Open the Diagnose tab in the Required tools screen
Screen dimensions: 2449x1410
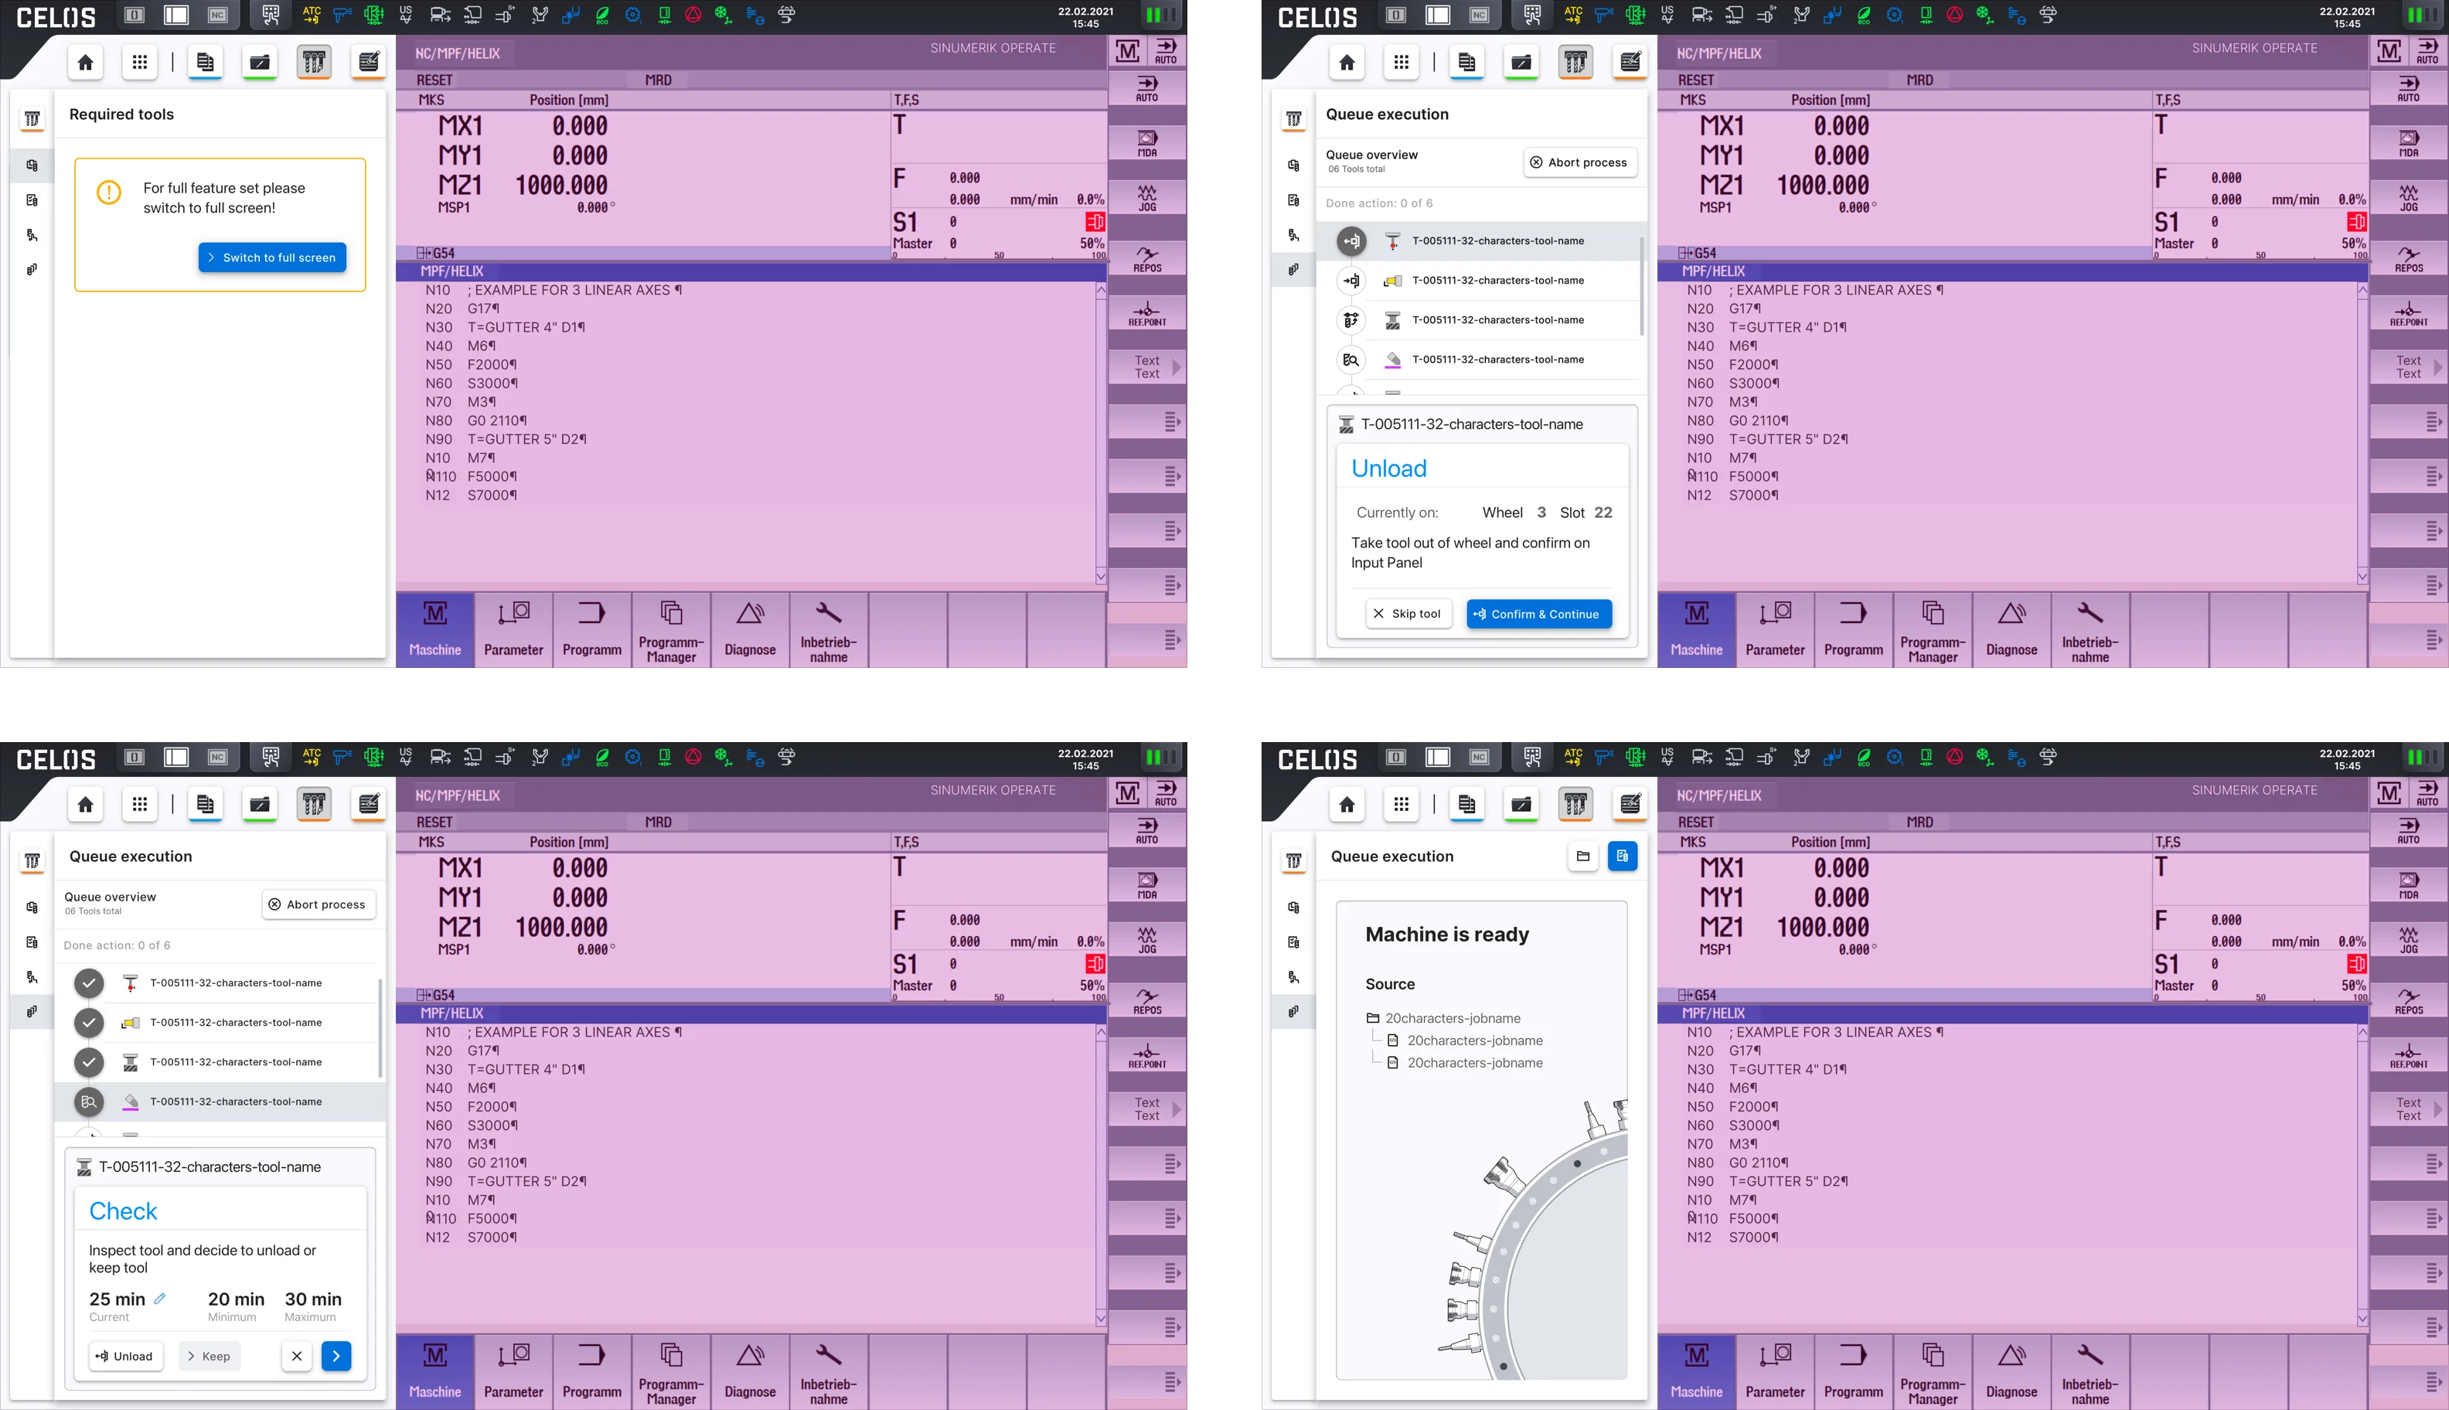[751, 631]
